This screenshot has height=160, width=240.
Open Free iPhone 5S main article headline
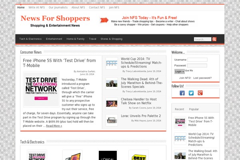(x=59, y=63)
